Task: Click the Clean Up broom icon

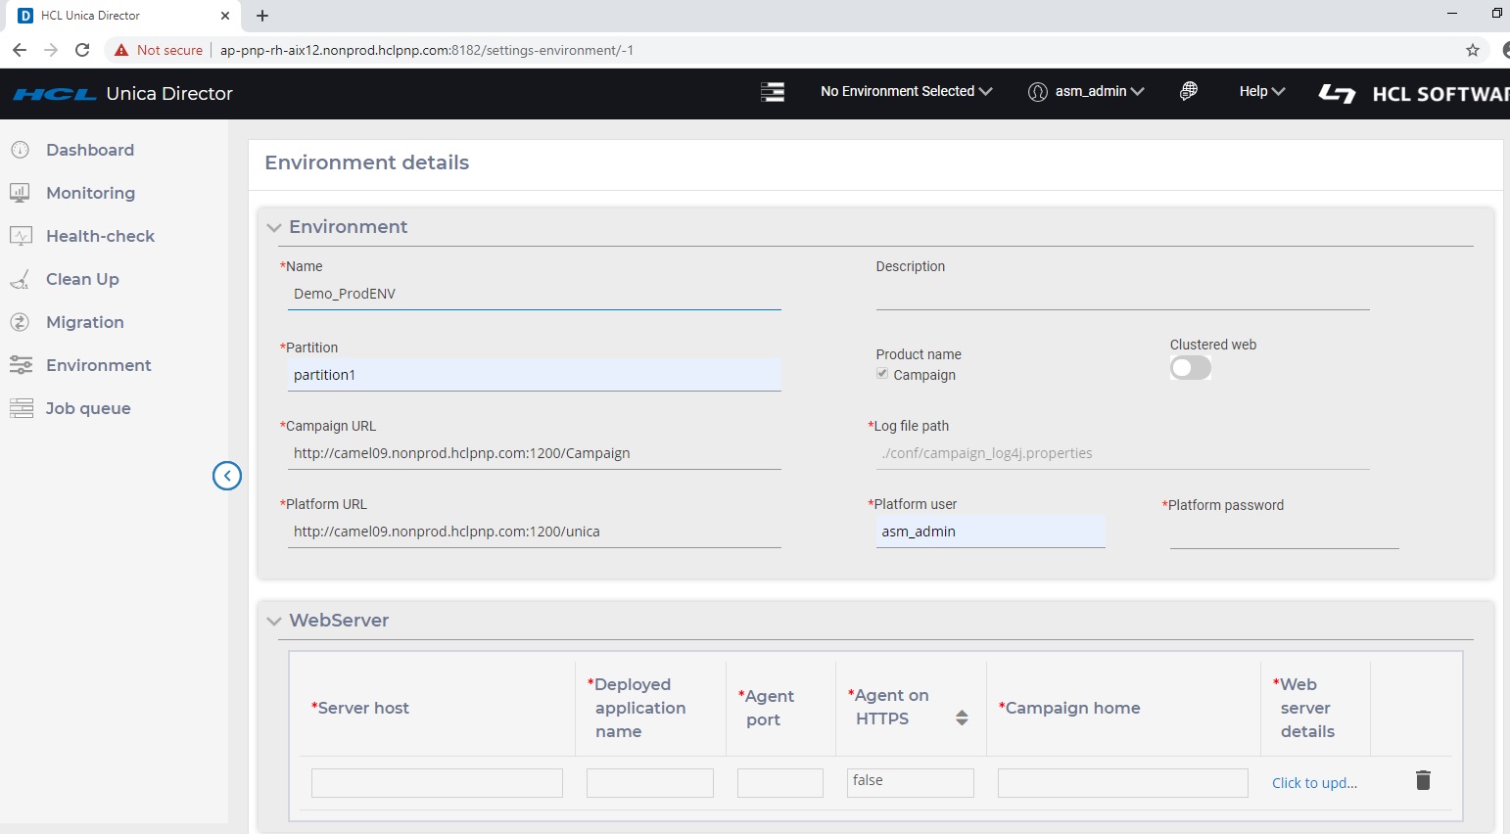Action: (x=20, y=280)
